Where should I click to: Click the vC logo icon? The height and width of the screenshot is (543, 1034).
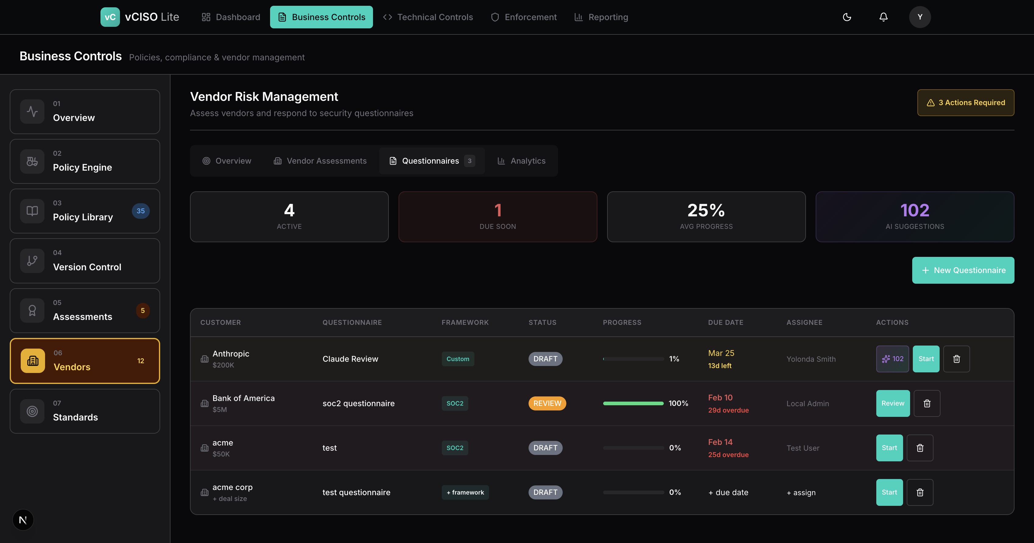pos(110,17)
